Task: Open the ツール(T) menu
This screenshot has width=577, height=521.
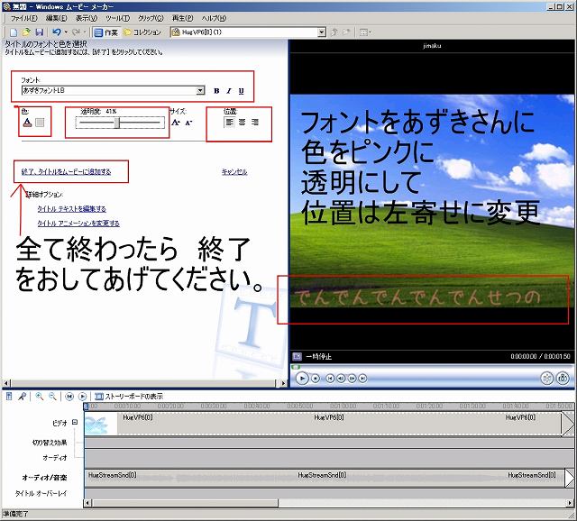Action: [x=118, y=18]
